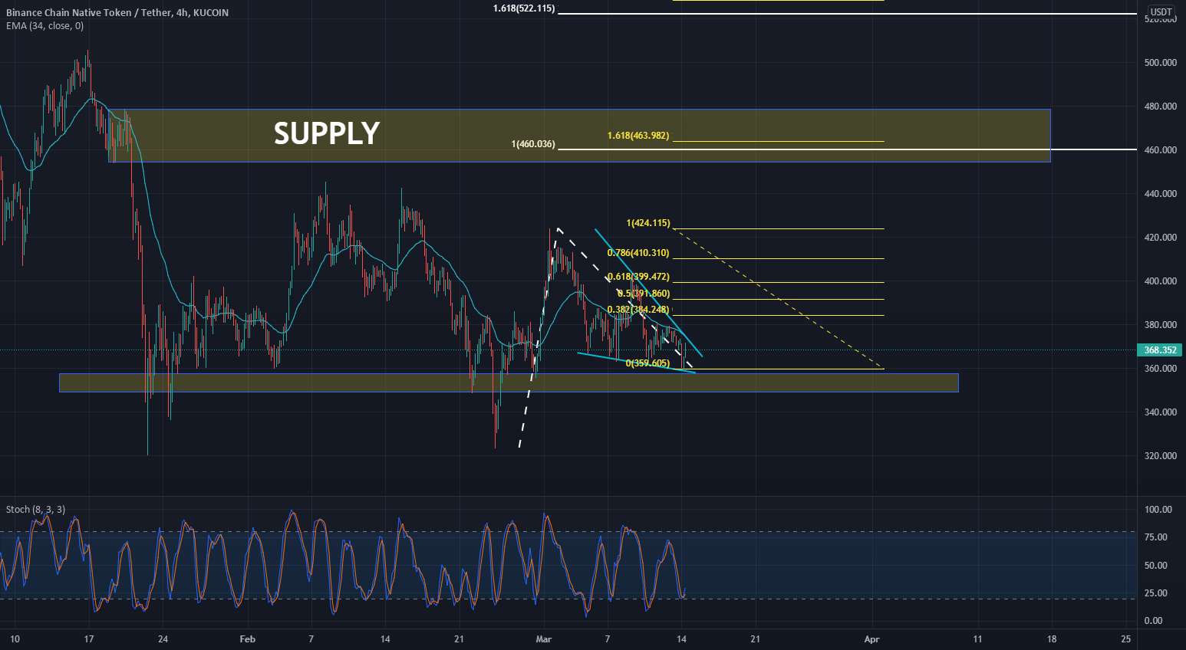Viewport: 1186px width, 650px height.
Task: Click the 320.000 price axis label
Action: pos(1160,456)
